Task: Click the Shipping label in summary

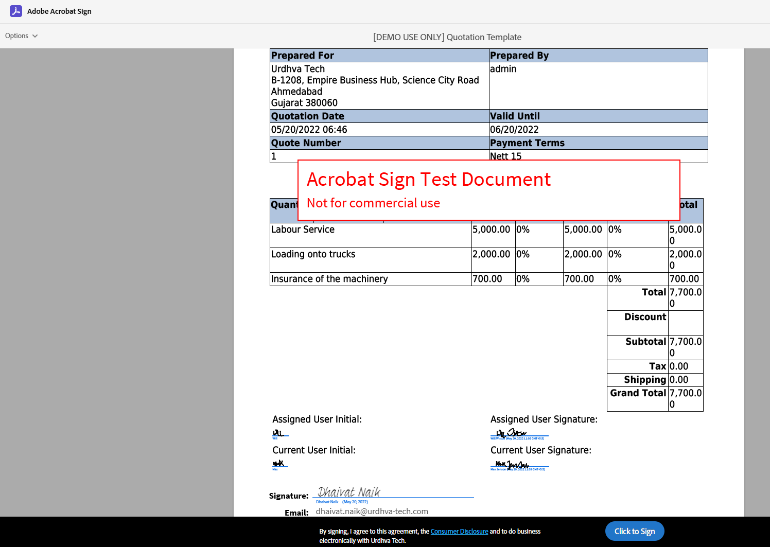Action: click(645, 380)
